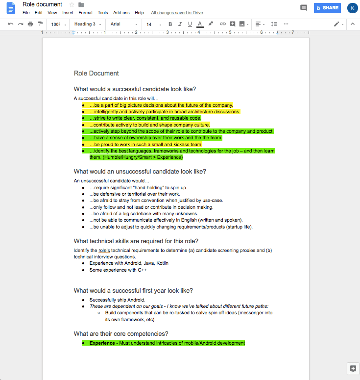
Task: Toggle Underline formatting
Action: pyautogui.click(x=190, y=24)
